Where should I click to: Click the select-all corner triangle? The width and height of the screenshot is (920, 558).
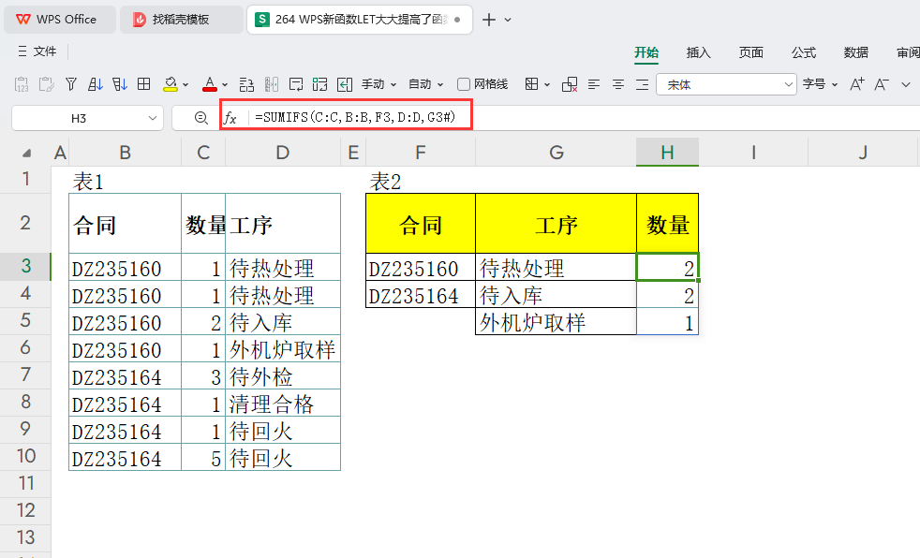26,154
